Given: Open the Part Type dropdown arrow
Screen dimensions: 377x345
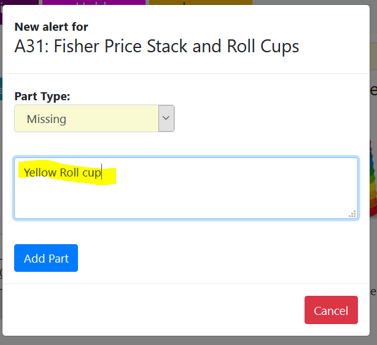Looking at the screenshot, I should click(166, 118).
